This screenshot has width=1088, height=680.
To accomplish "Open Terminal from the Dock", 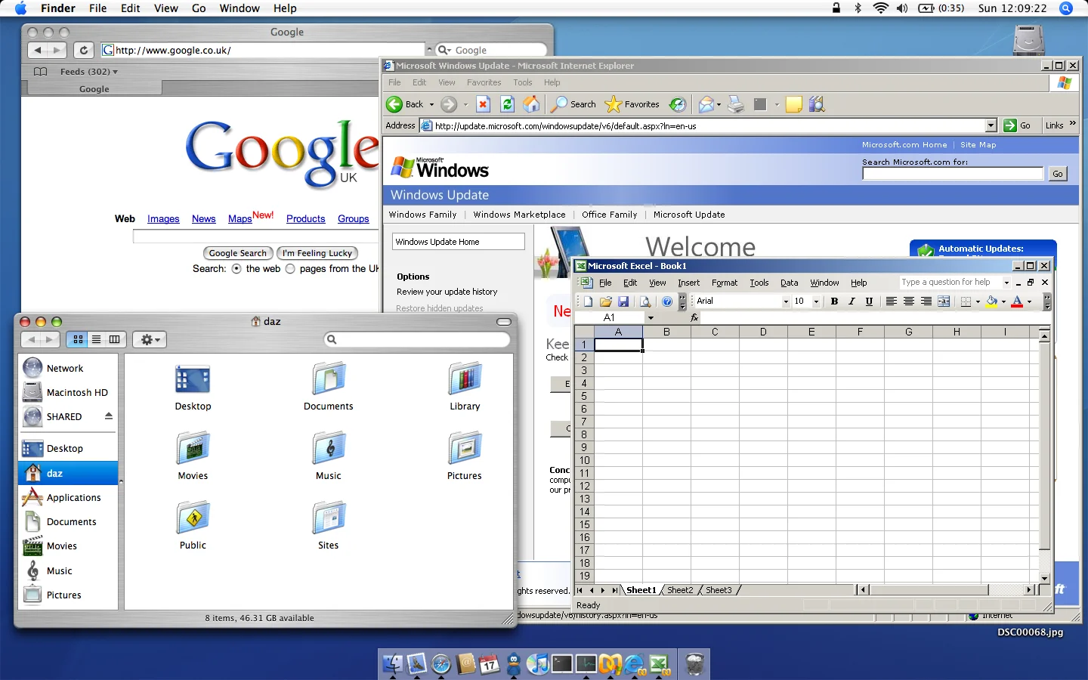I will 562,664.
